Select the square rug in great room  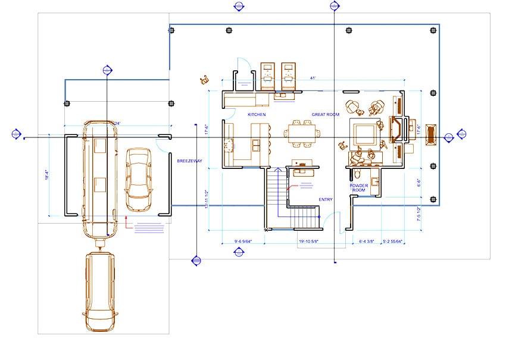click(x=365, y=135)
